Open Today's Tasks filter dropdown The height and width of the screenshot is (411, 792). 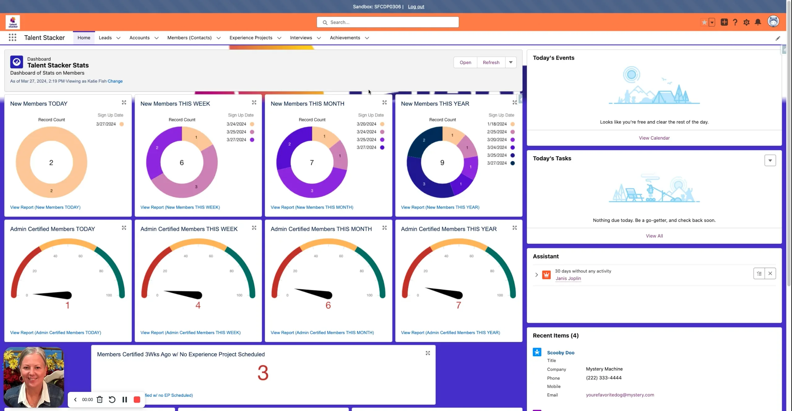(x=770, y=160)
